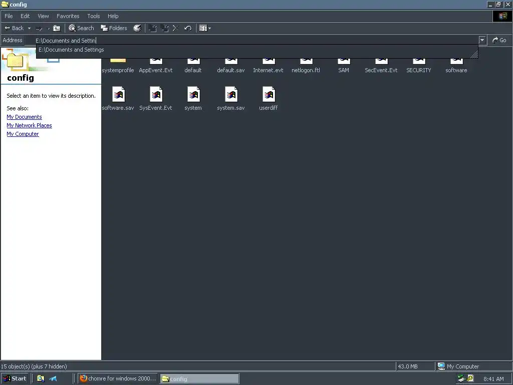Click the config folder icon in the title bar
Image resolution: width=513 pixels, height=385 pixels.
[5, 4]
